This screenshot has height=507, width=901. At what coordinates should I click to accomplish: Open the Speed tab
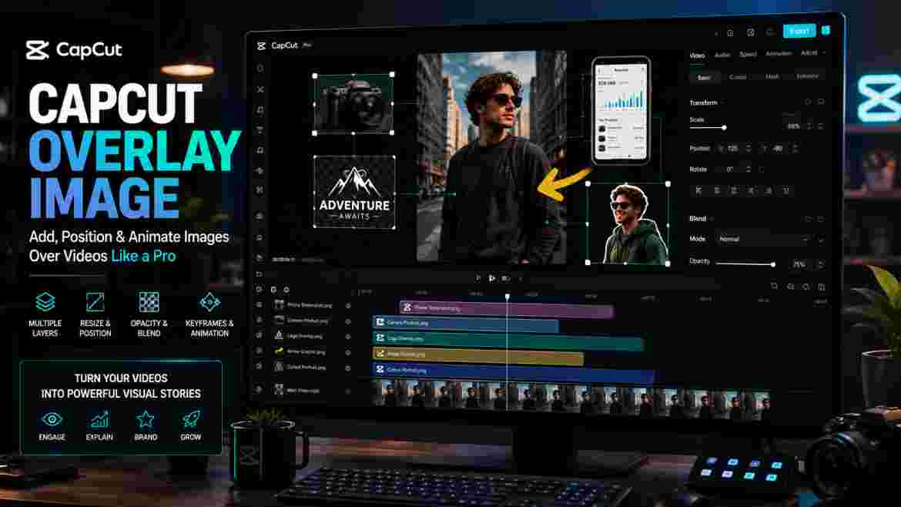[x=748, y=55]
